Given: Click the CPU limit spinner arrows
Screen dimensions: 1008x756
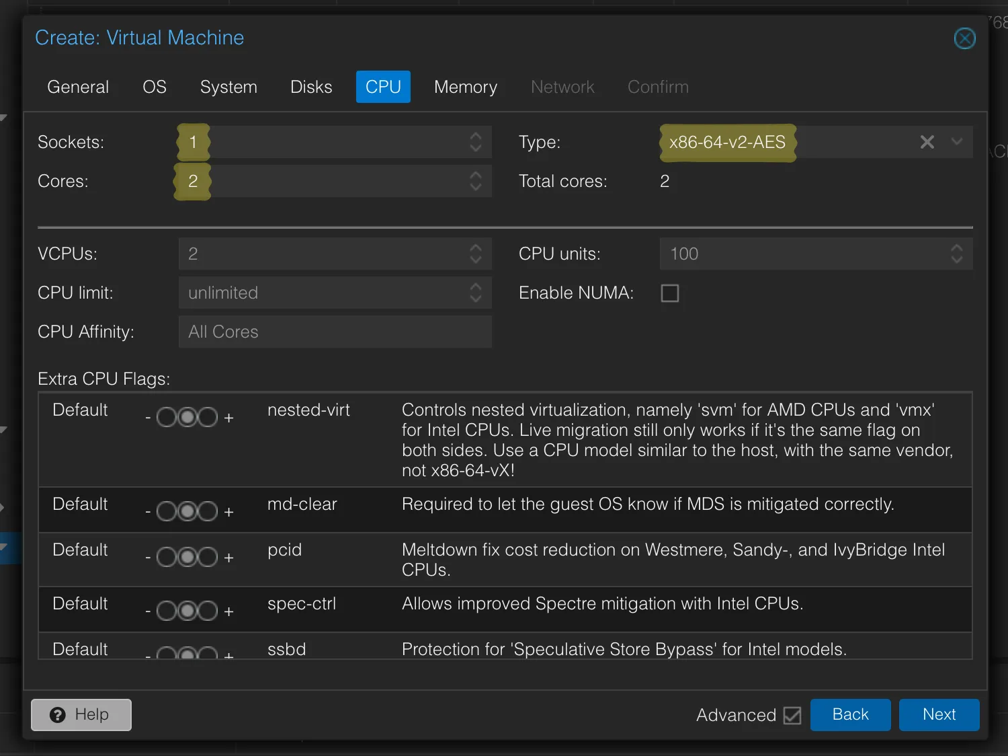Looking at the screenshot, I should (x=476, y=293).
